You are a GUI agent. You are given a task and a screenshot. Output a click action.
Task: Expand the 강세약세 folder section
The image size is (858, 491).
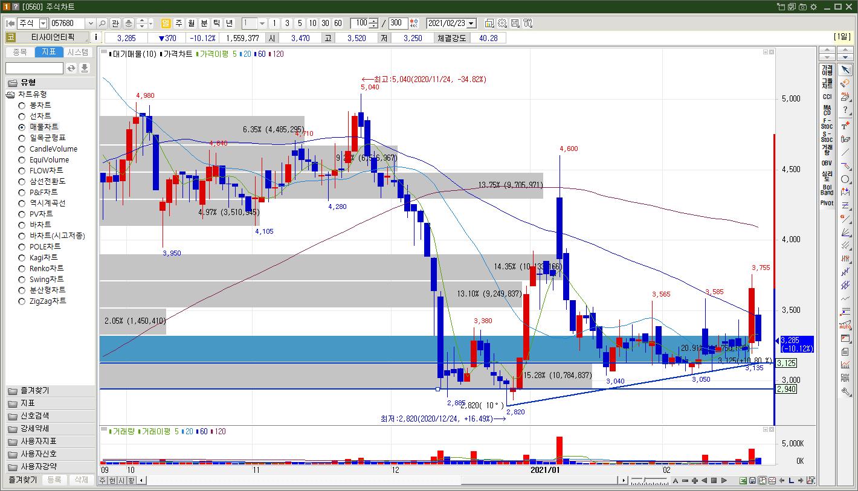tap(50, 429)
